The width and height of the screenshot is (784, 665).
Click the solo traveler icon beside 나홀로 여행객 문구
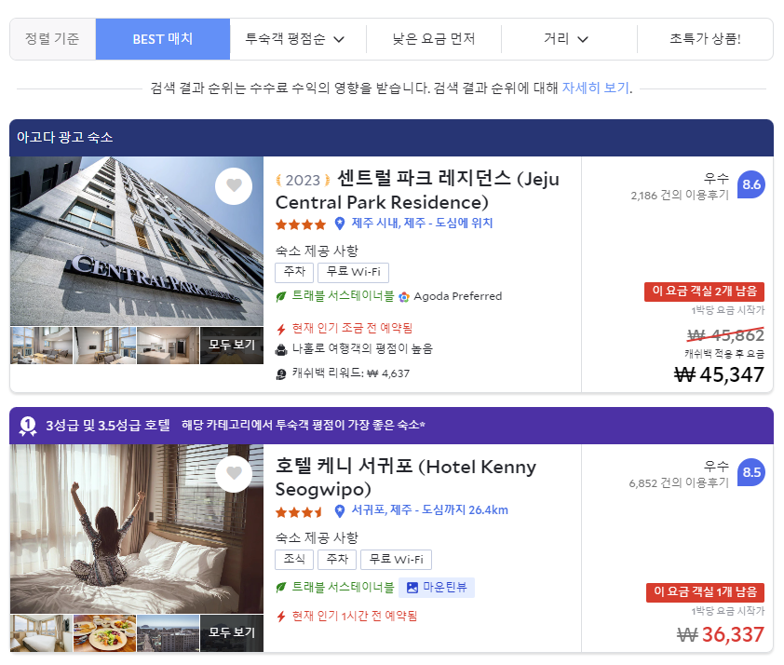point(281,351)
